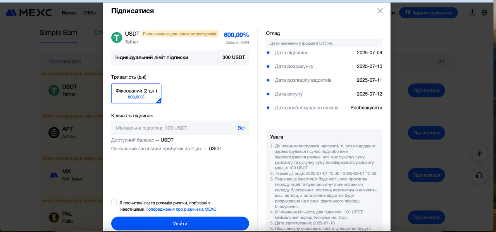Image resolution: width=496 pixels, height=232 pixels.
Task: Click the Увага notice heading
Action: [x=277, y=137]
